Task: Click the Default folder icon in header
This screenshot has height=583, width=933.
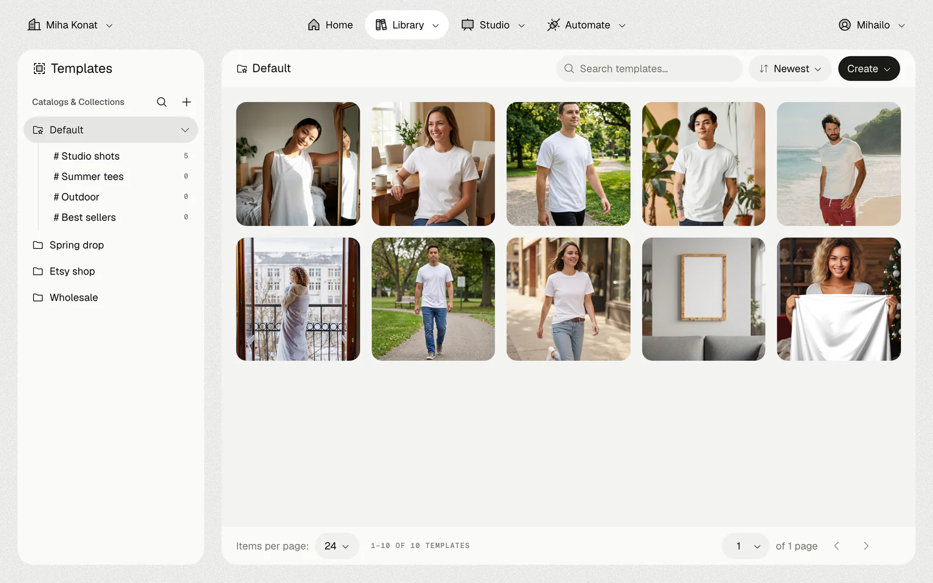Action: coord(242,69)
